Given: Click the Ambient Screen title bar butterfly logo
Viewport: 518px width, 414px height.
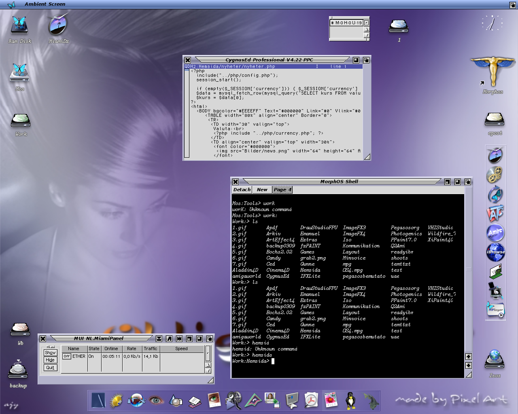Looking at the screenshot, I should coord(11,4).
